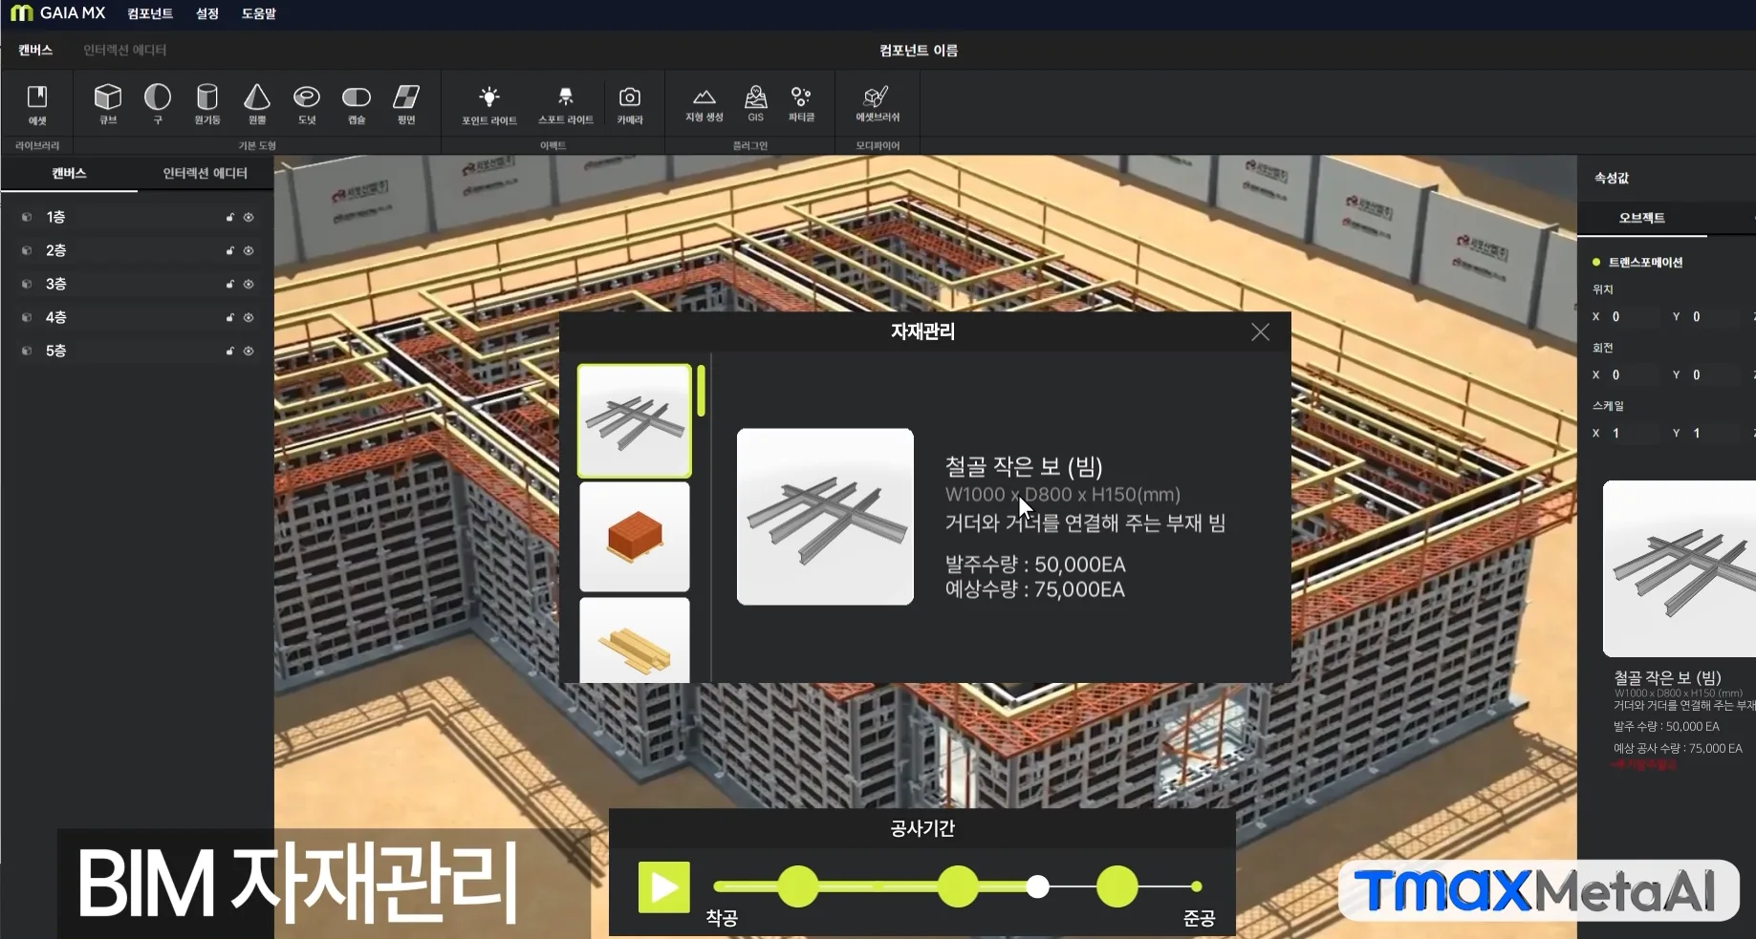Play the 공사기간 construction timeline
Image resolution: width=1756 pixels, height=939 pixels.
point(663,887)
